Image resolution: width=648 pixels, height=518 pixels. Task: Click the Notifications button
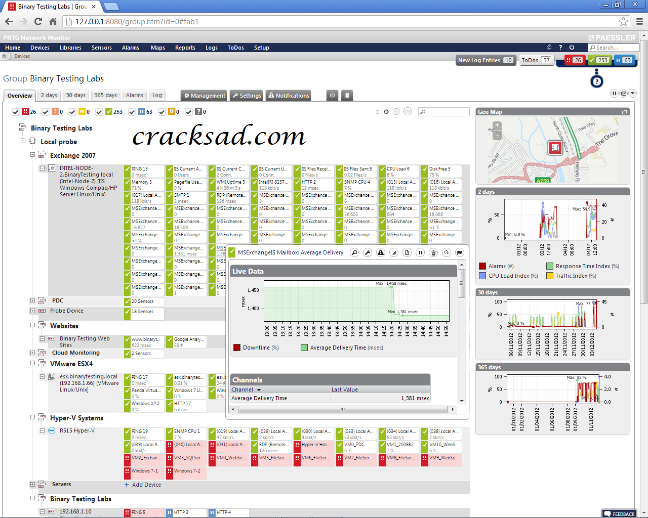289,96
